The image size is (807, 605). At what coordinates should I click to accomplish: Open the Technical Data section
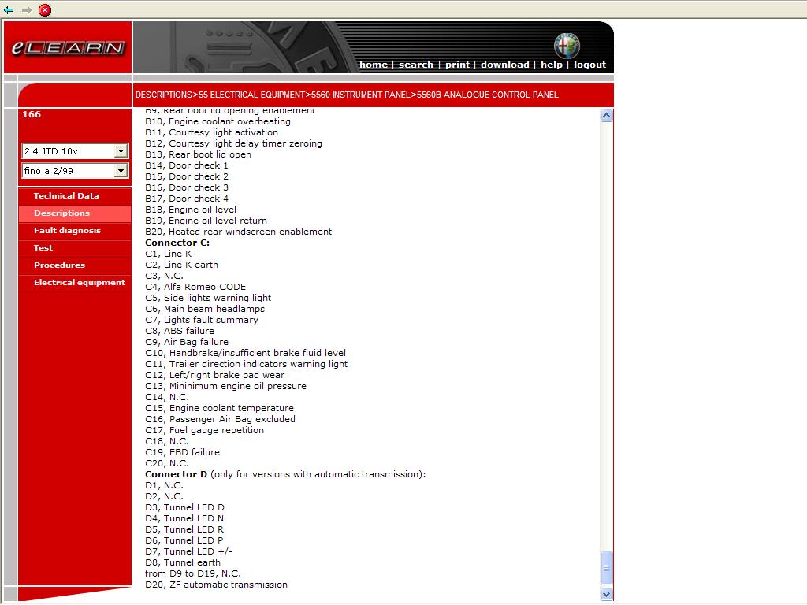pos(66,196)
